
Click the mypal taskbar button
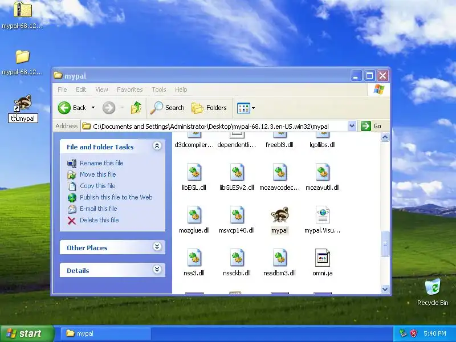click(106, 333)
